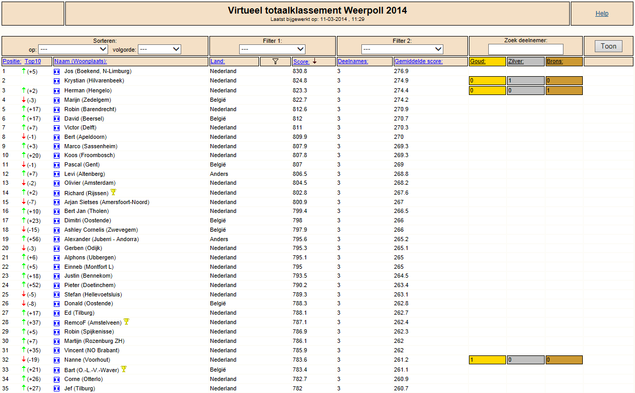The width and height of the screenshot is (635, 393).
Task: Click blue icon next to Nanne (Voorhout)
Action: tap(57, 360)
